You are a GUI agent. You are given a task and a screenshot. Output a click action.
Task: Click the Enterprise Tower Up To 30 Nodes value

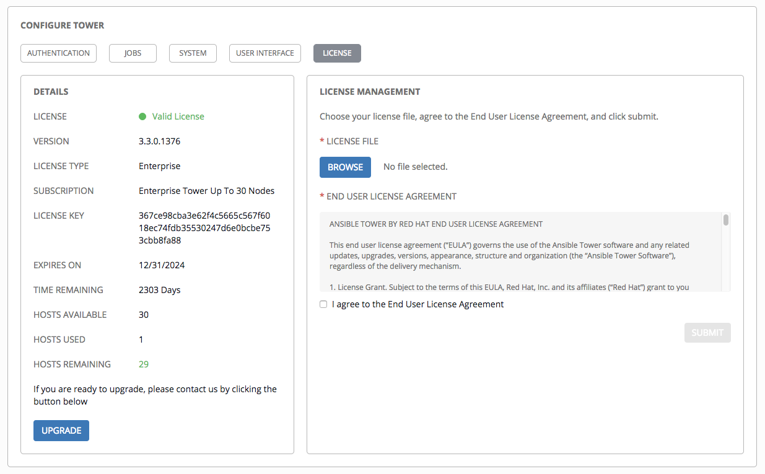[207, 191]
